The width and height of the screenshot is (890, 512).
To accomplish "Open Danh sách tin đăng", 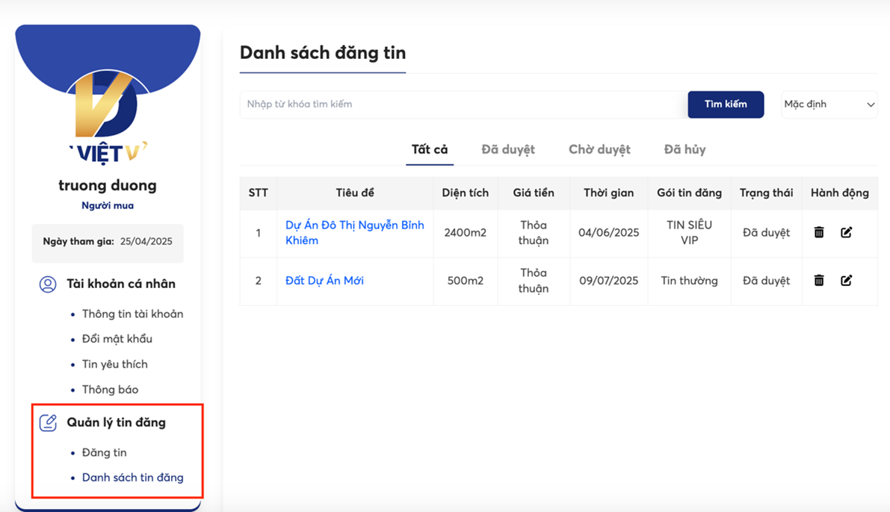I will pos(133,478).
